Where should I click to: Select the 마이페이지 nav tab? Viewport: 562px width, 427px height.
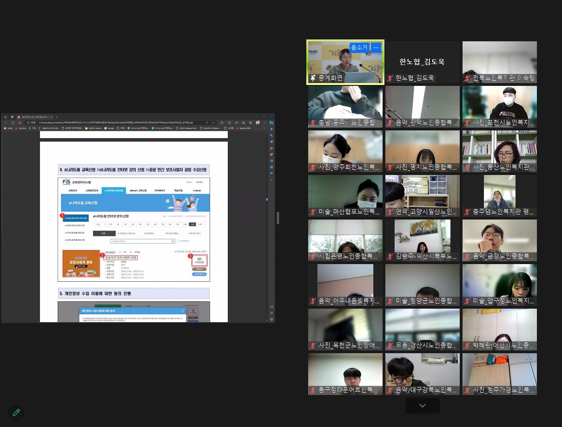pyautogui.click(x=159, y=190)
